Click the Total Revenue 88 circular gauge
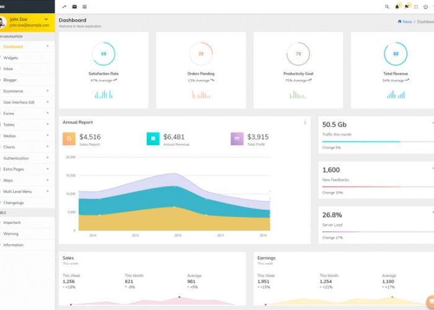 396,54
